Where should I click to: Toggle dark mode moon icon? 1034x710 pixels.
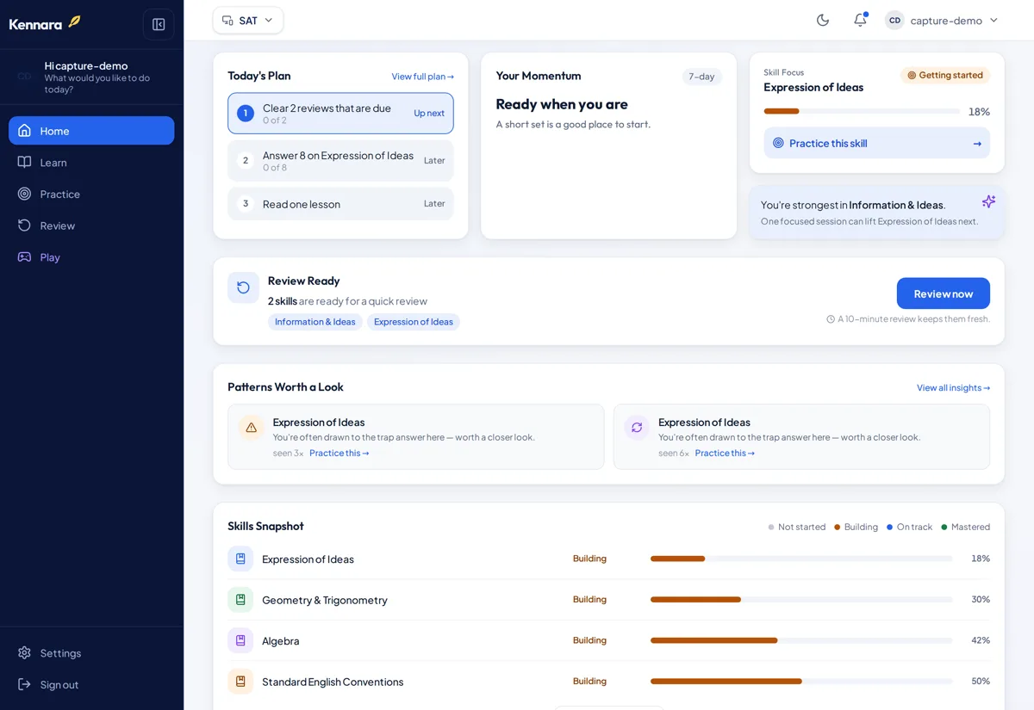(x=823, y=20)
